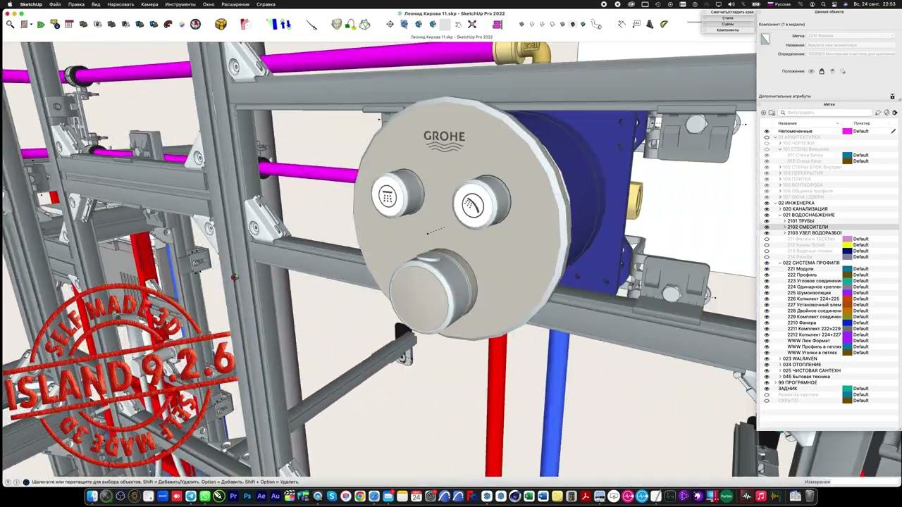The width and height of the screenshot is (902, 507).
Task: Change color swatch of 213 Водяные стояки
Action: [847, 251]
